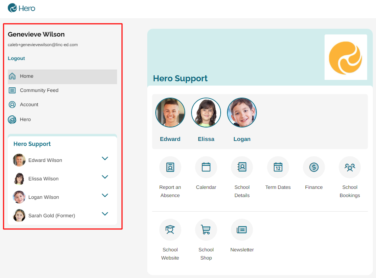Expand Edward Wilson's chevron in sidebar
The image size is (376, 278).
[x=105, y=159]
